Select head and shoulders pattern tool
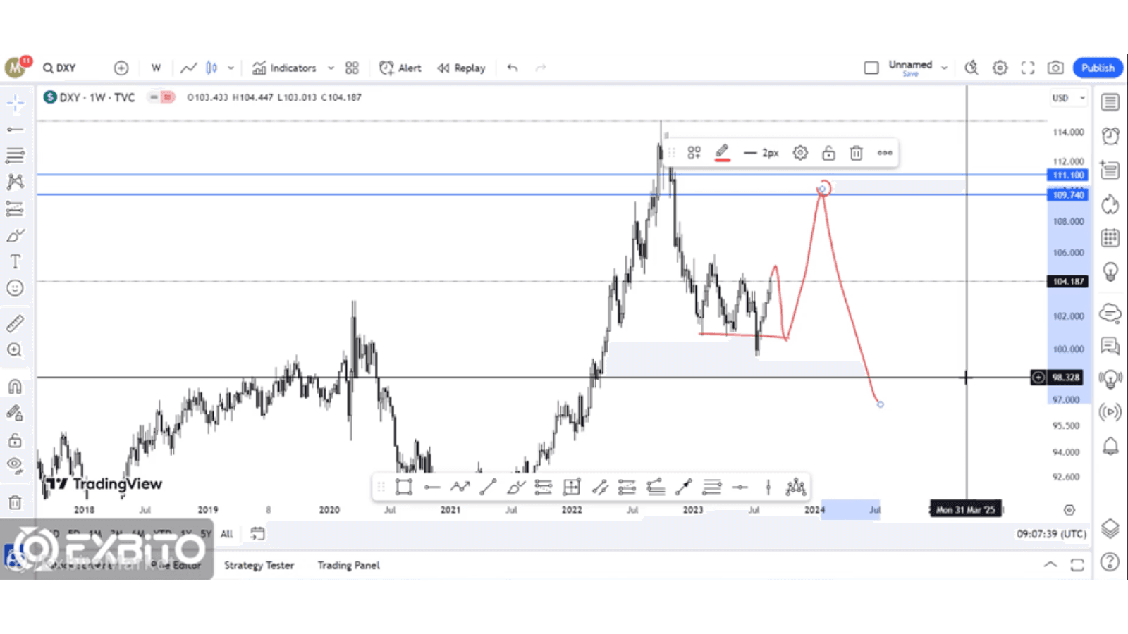 click(796, 487)
